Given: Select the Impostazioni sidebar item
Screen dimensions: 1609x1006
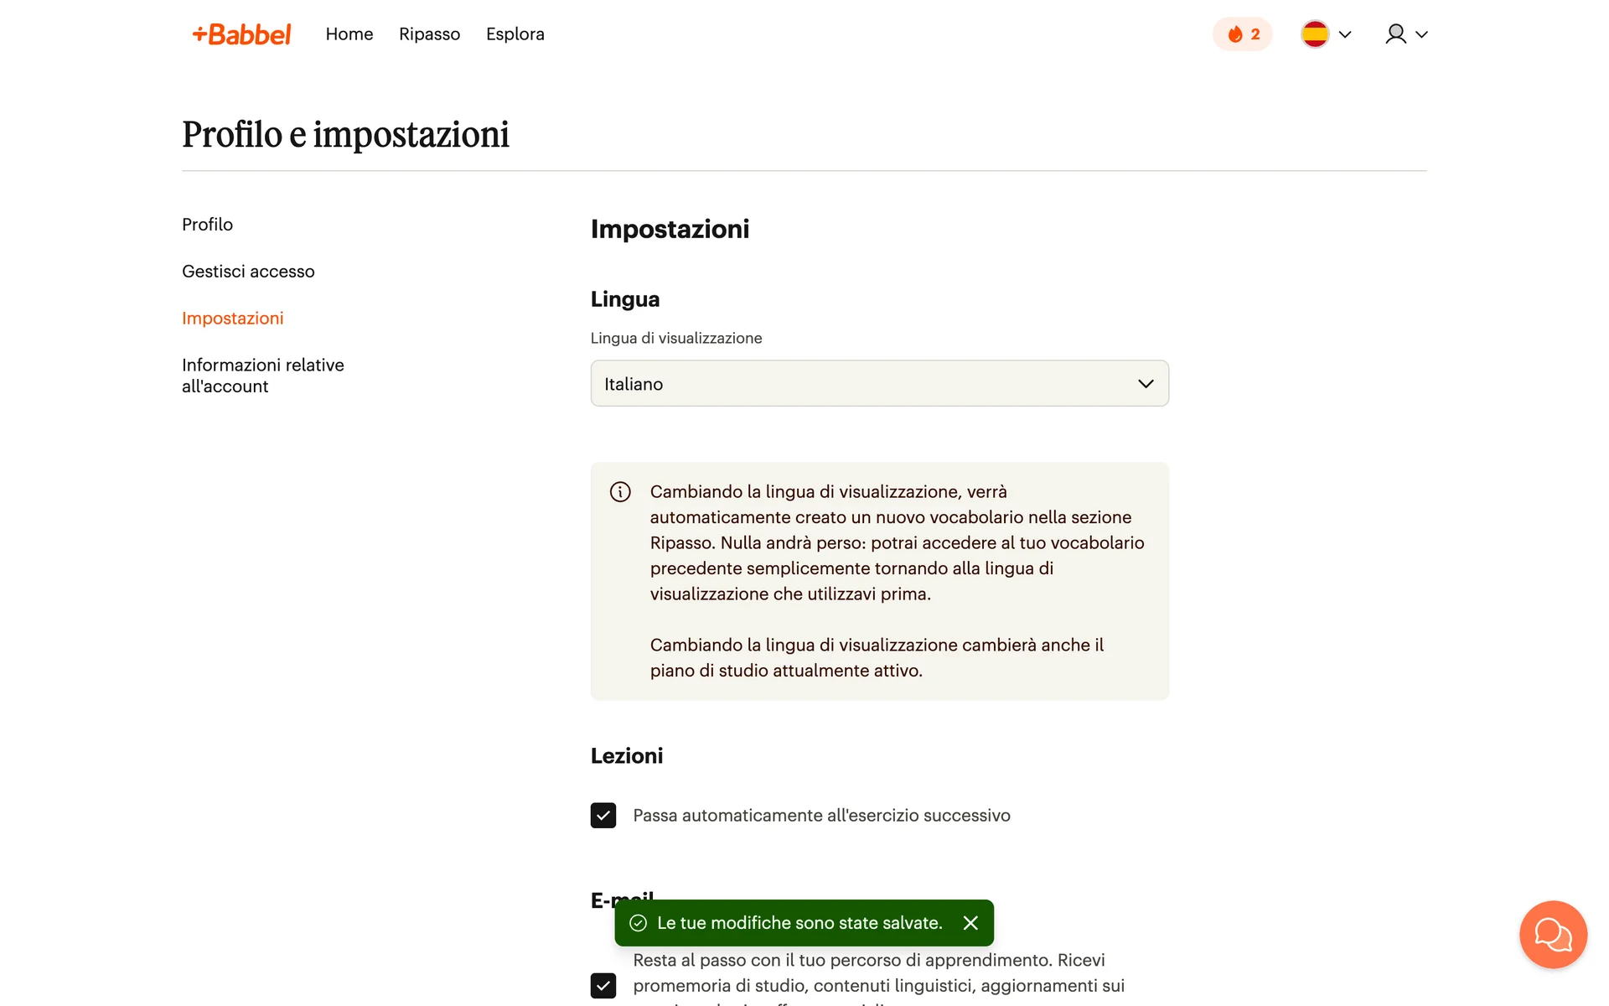Looking at the screenshot, I should click(x=232, y=319).
